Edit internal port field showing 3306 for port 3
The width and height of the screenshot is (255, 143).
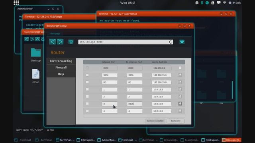click(135, 104)
